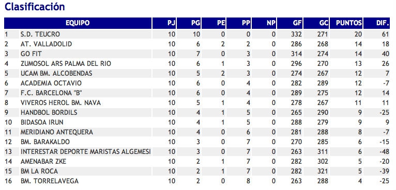The height and width of the screenshot is (190, 396).
Task: Select the S.D. TEUCRO team row
Action: click(x=197, y=34)
